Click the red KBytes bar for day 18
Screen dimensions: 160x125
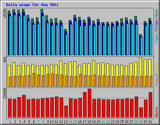click(x=89, y=103)
